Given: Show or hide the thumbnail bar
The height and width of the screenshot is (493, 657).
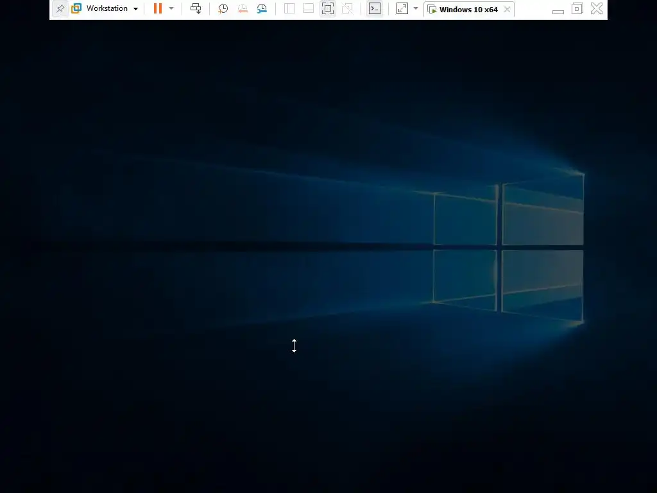Looking at the screenshot, I should pos(309,8).
